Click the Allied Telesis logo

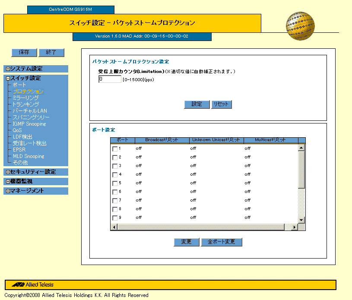33,284
